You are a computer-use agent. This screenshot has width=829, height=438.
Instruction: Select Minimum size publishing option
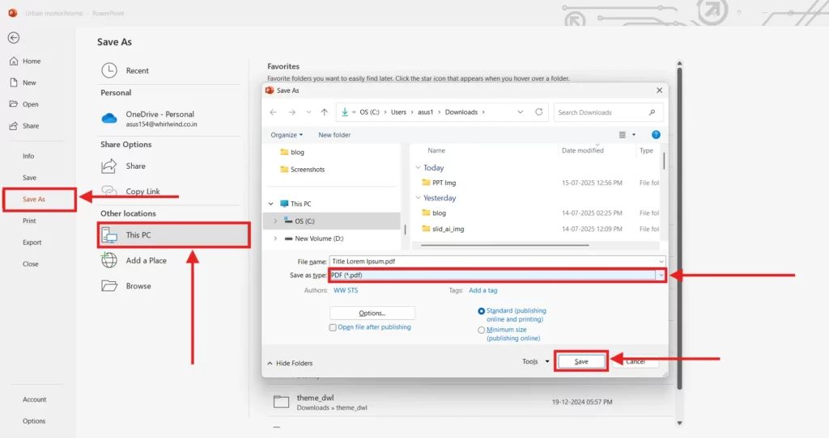pyautogui.click(x=482, y=330)
